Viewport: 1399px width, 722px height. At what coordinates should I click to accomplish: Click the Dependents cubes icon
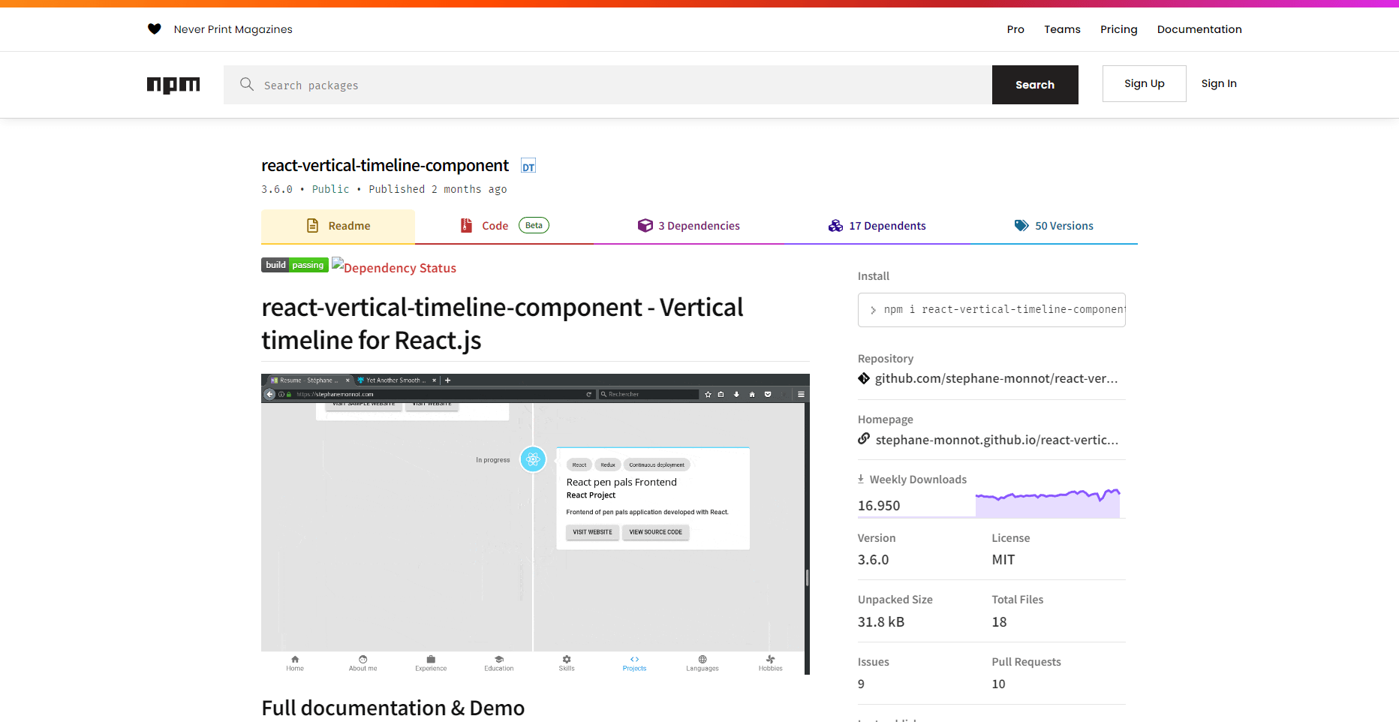coord(835,226)
